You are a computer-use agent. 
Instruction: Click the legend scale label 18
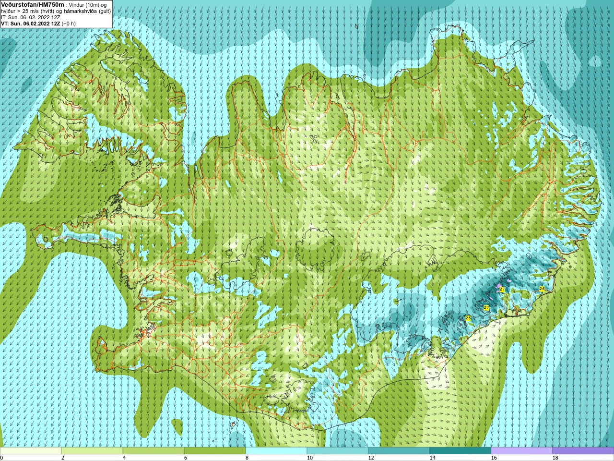[555, 458]
